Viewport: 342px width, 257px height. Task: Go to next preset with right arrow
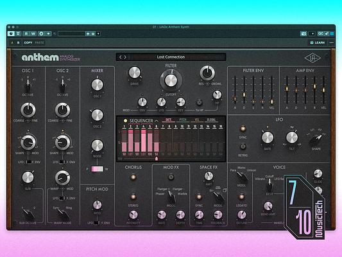coord(125,57)
